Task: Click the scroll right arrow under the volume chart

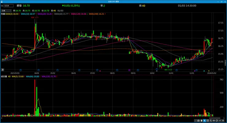Action: (x=224, y=118)
